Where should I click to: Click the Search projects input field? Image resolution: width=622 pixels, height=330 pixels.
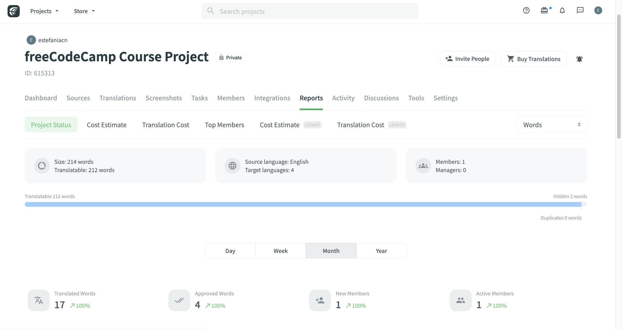pyautogui.click(x=310, y=11)
